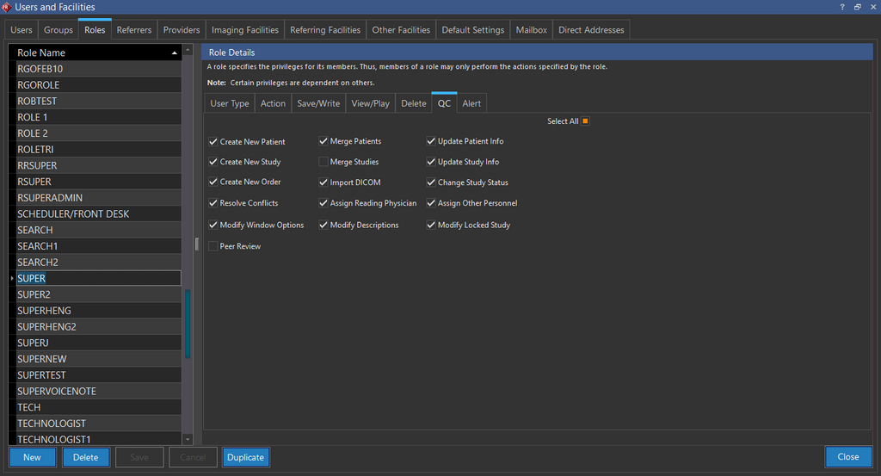Click the row indicator arrow beside SUPER
The height and width of the screenshot is (476, 881).
point(12,279)
